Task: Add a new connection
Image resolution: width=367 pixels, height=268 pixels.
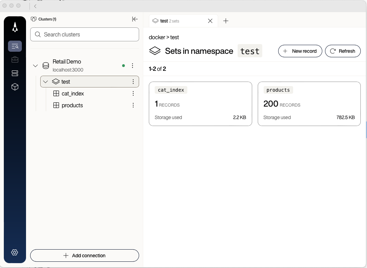Action: pyautogui.click(x=84, y=256)
